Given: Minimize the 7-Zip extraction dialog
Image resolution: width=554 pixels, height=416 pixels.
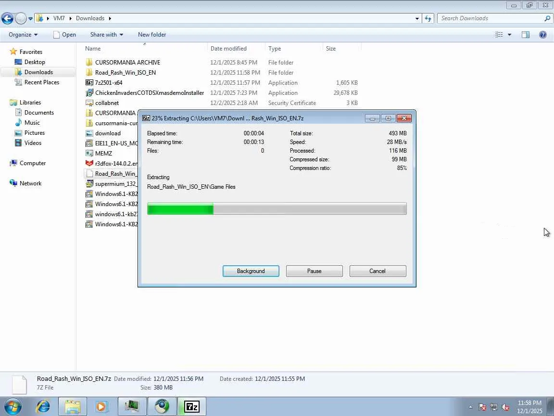Looking at the screenshot, I should [372, 118].
